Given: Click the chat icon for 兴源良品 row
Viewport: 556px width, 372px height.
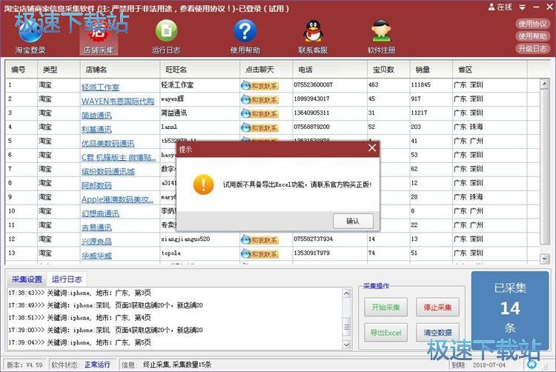Looking at the screenshot, I should click(259, 240).
